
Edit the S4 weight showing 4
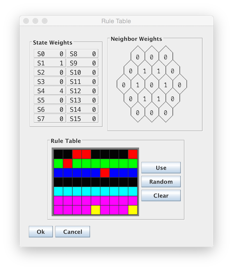point(50,91)
